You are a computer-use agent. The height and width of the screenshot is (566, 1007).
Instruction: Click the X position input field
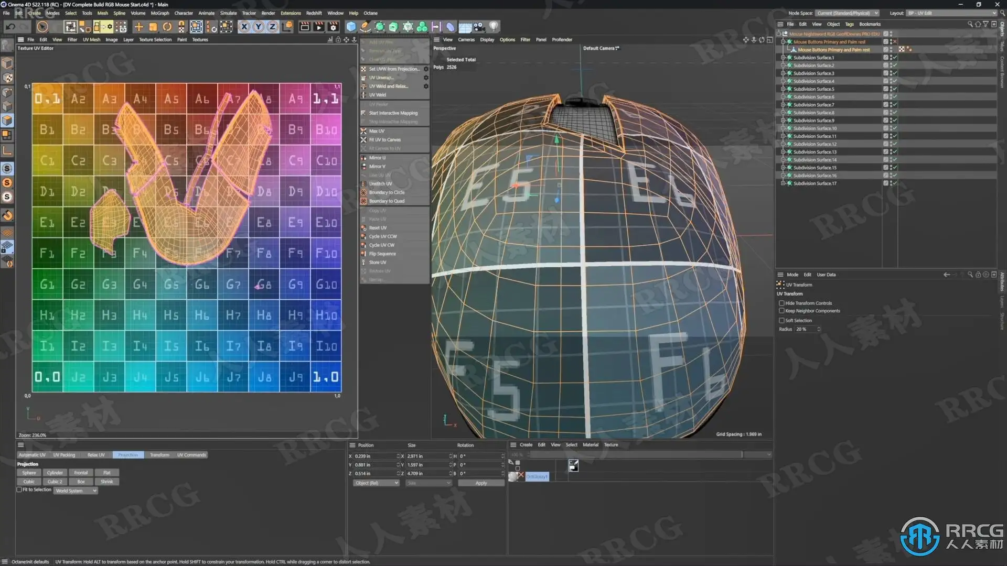pyautogui.click(x=373, y=456)
